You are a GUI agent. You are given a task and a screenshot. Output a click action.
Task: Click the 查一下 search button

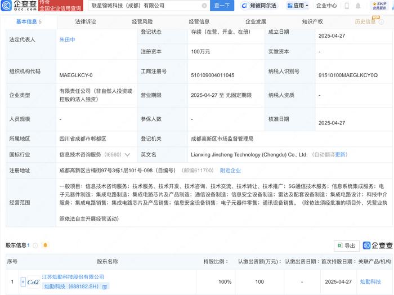(x=222, y=6)
